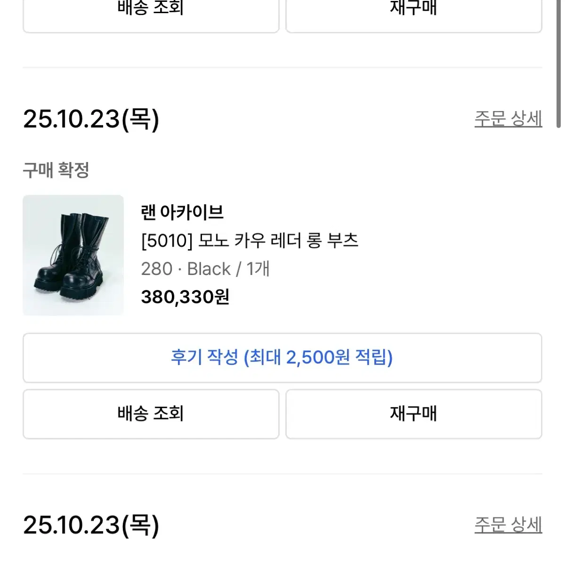565x565 pixels.
Task: Click the 후기 작성 review button
Action: point(282,358)
